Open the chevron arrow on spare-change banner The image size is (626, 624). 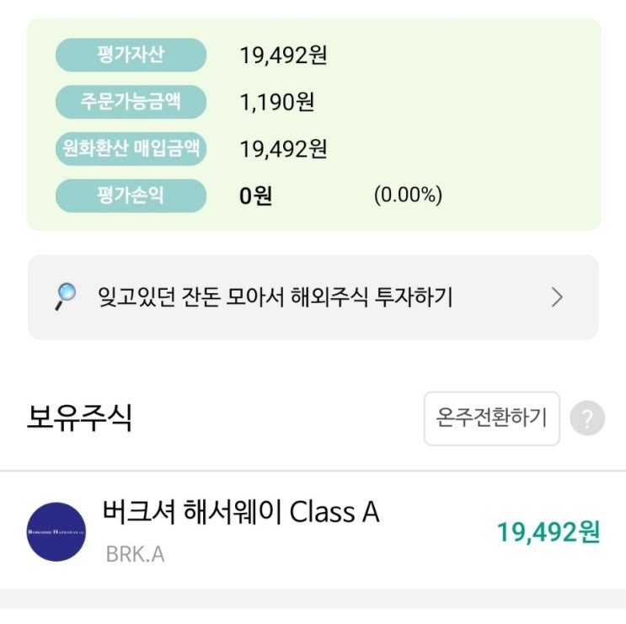[556, 297]
